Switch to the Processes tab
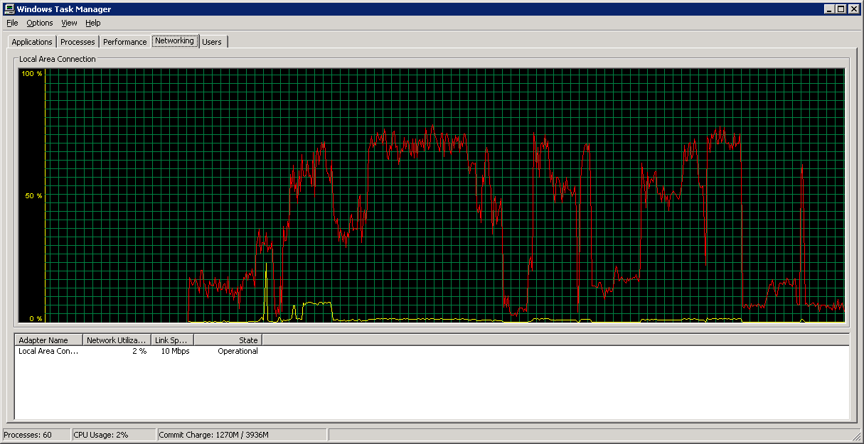 [78, 42]
